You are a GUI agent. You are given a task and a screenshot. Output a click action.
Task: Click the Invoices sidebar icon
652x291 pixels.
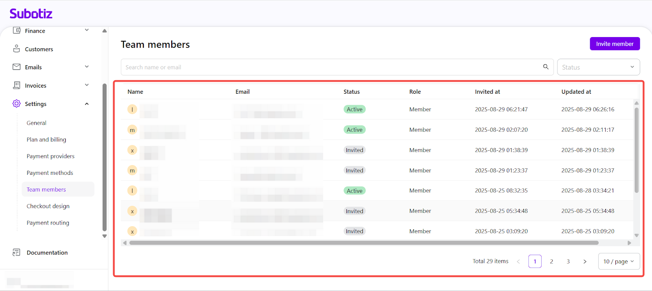coord(16,85)
